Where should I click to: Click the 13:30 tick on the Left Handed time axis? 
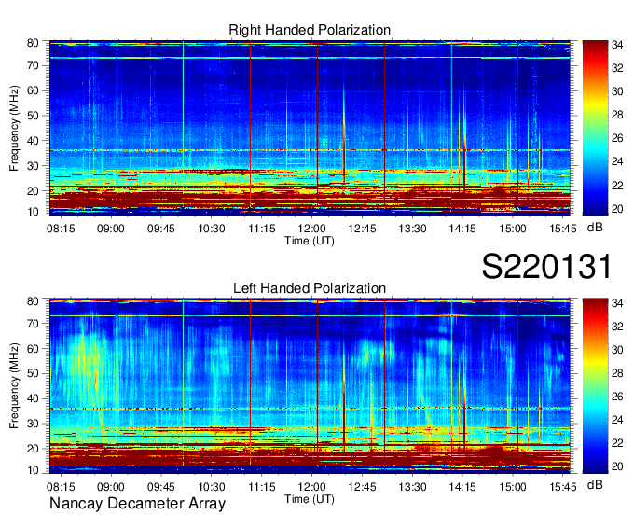pos(412,487)
